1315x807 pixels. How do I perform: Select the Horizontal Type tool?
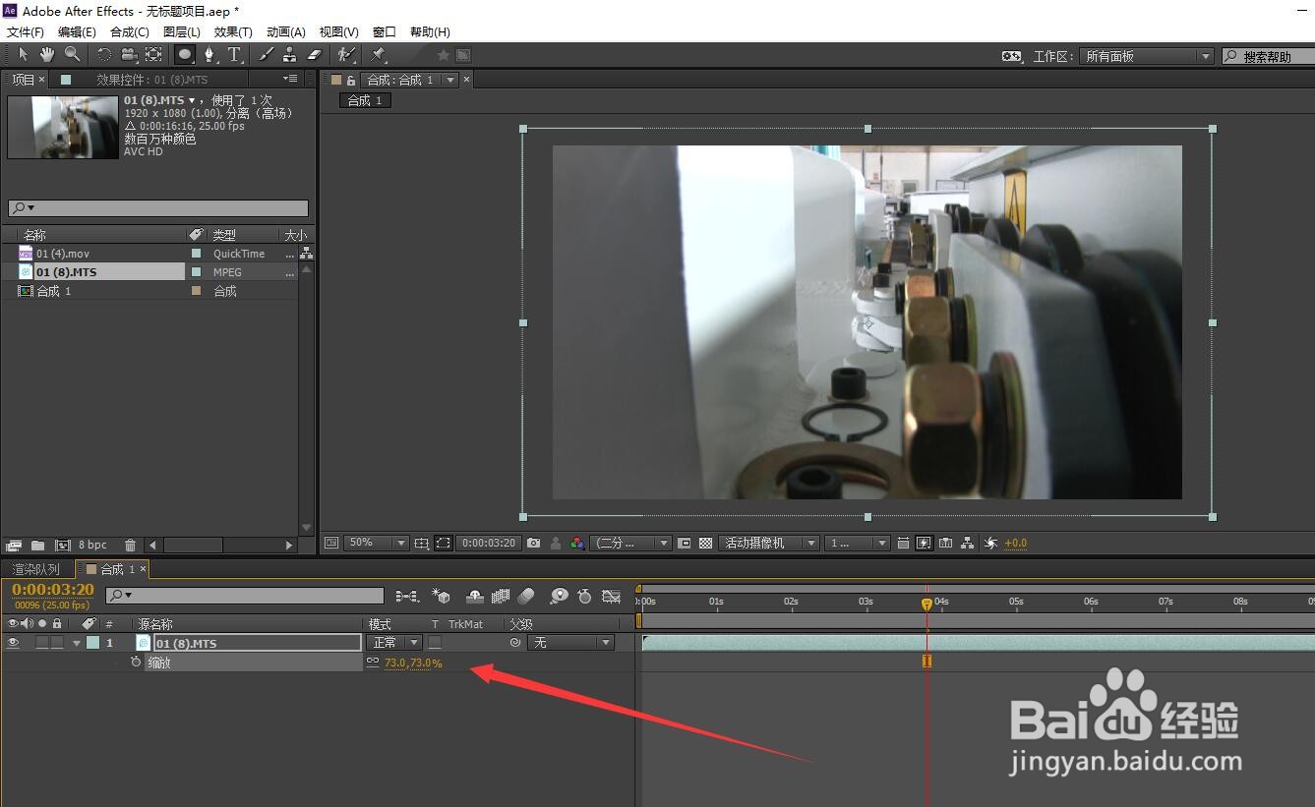click(234, 55)
